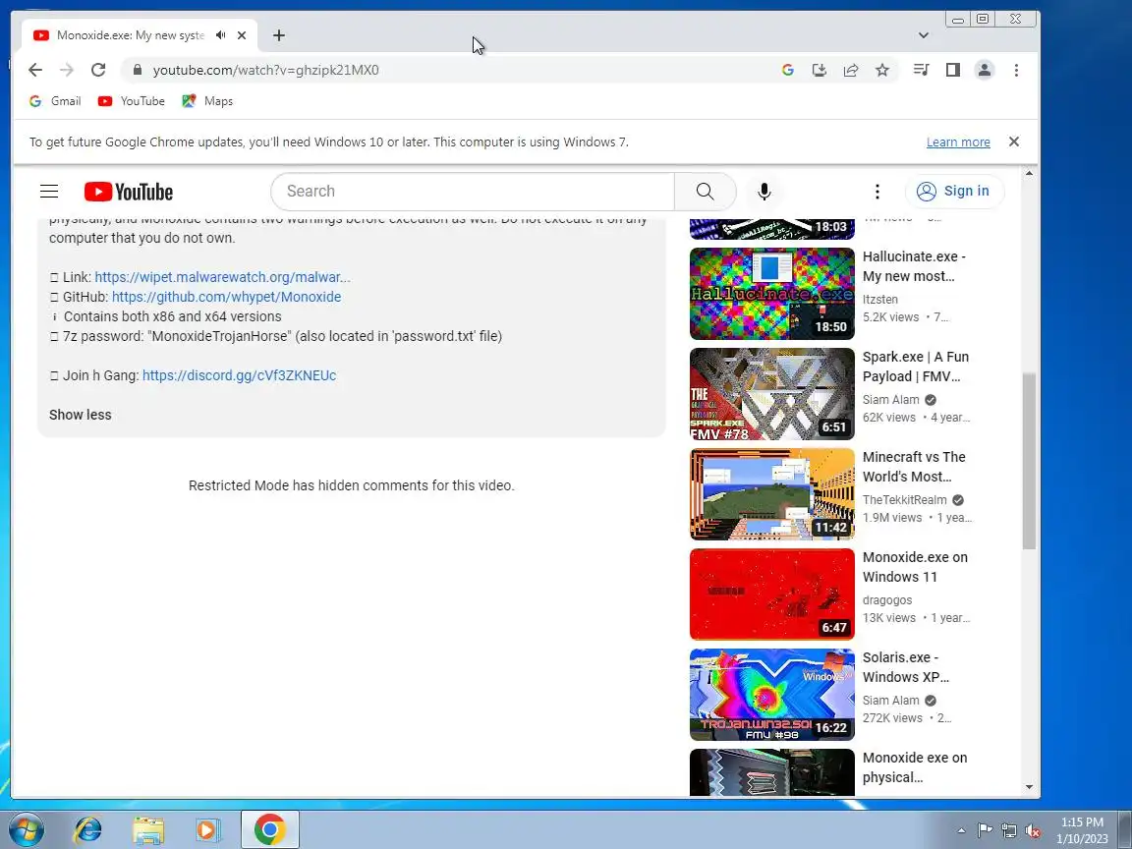Reload the page with the refresh icon
Screen dimensions: 1132x849
(x=98, y=70)
